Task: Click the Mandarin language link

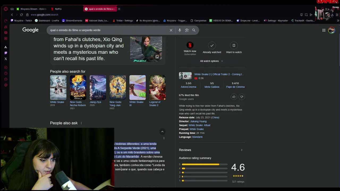Action: (x=197, y=137)
